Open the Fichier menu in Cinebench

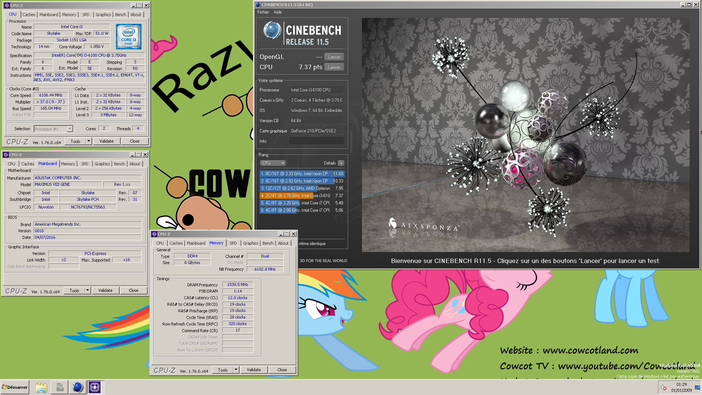[x=263, y=12]
